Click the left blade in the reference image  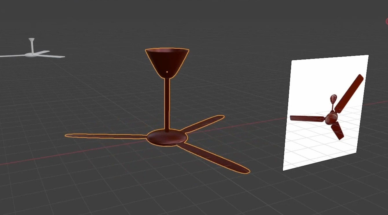[x=305, y=118]
